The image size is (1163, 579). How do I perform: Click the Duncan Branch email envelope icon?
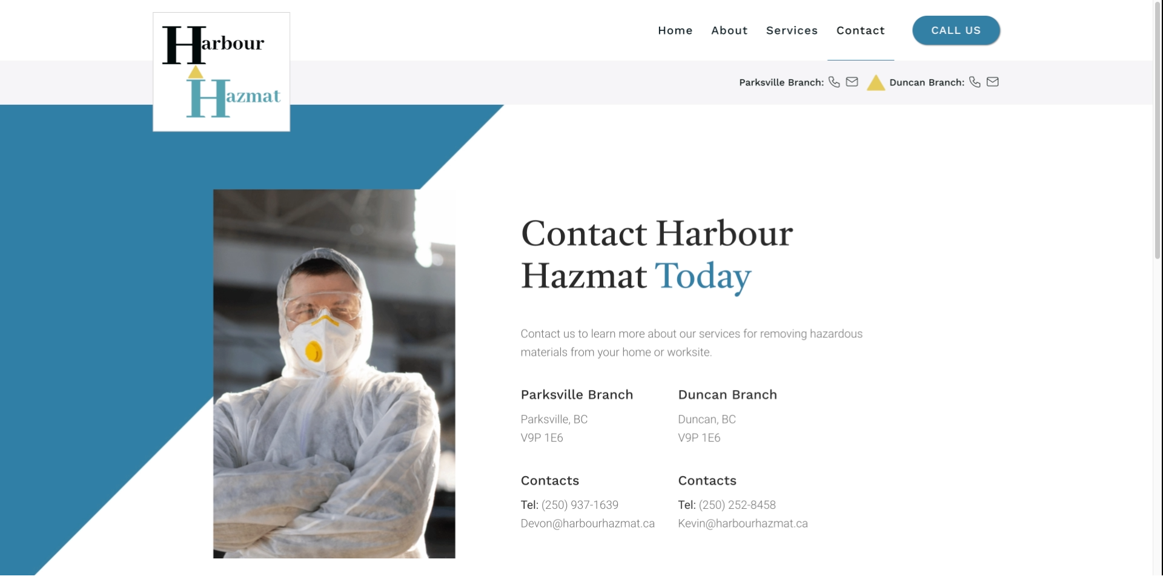click(992, 82)
